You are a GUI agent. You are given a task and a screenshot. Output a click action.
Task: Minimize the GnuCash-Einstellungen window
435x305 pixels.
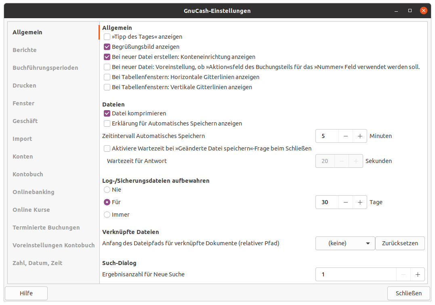pos(397,10)
